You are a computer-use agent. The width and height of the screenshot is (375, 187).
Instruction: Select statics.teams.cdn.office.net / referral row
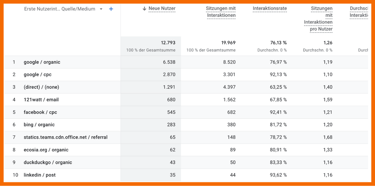coord(66,137)
